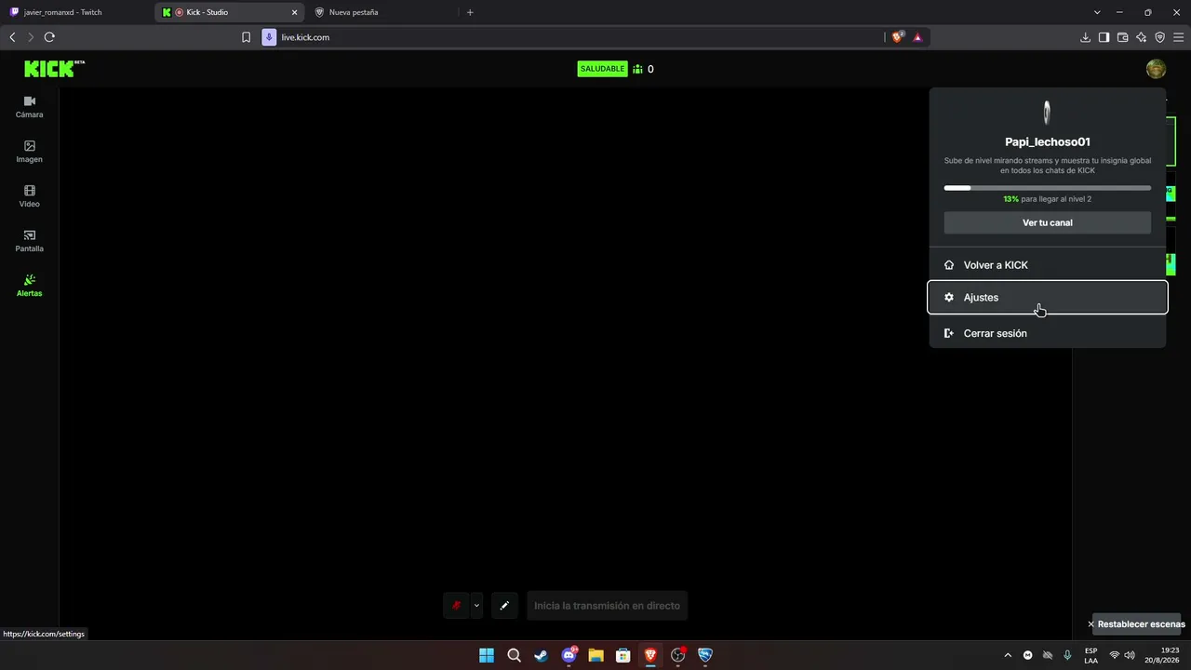Expand the hidden system tray icons

coord(1008,655)
